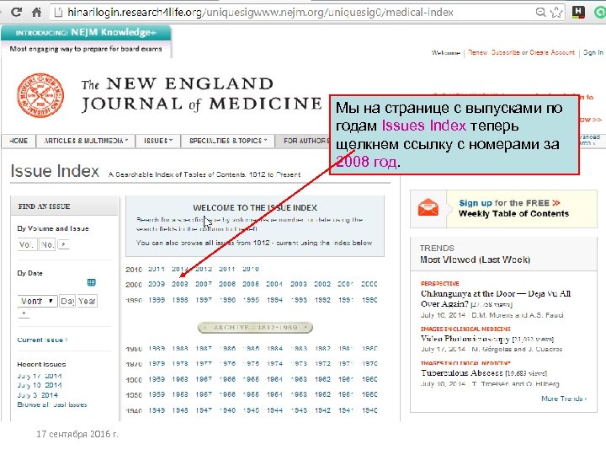Open the 2004 issues link
Screen dimensions: 606x455
click(x=274, y=284)
